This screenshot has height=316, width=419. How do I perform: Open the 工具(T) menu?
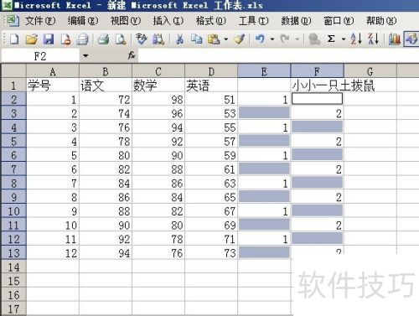coord(253,21)
